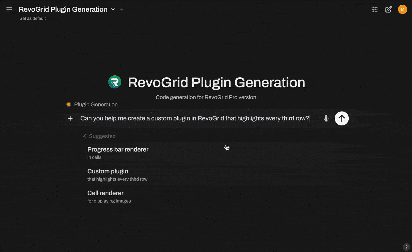The image size is (412, 252).
Task: Add another model with the plus icon
Action: (122, 9)
